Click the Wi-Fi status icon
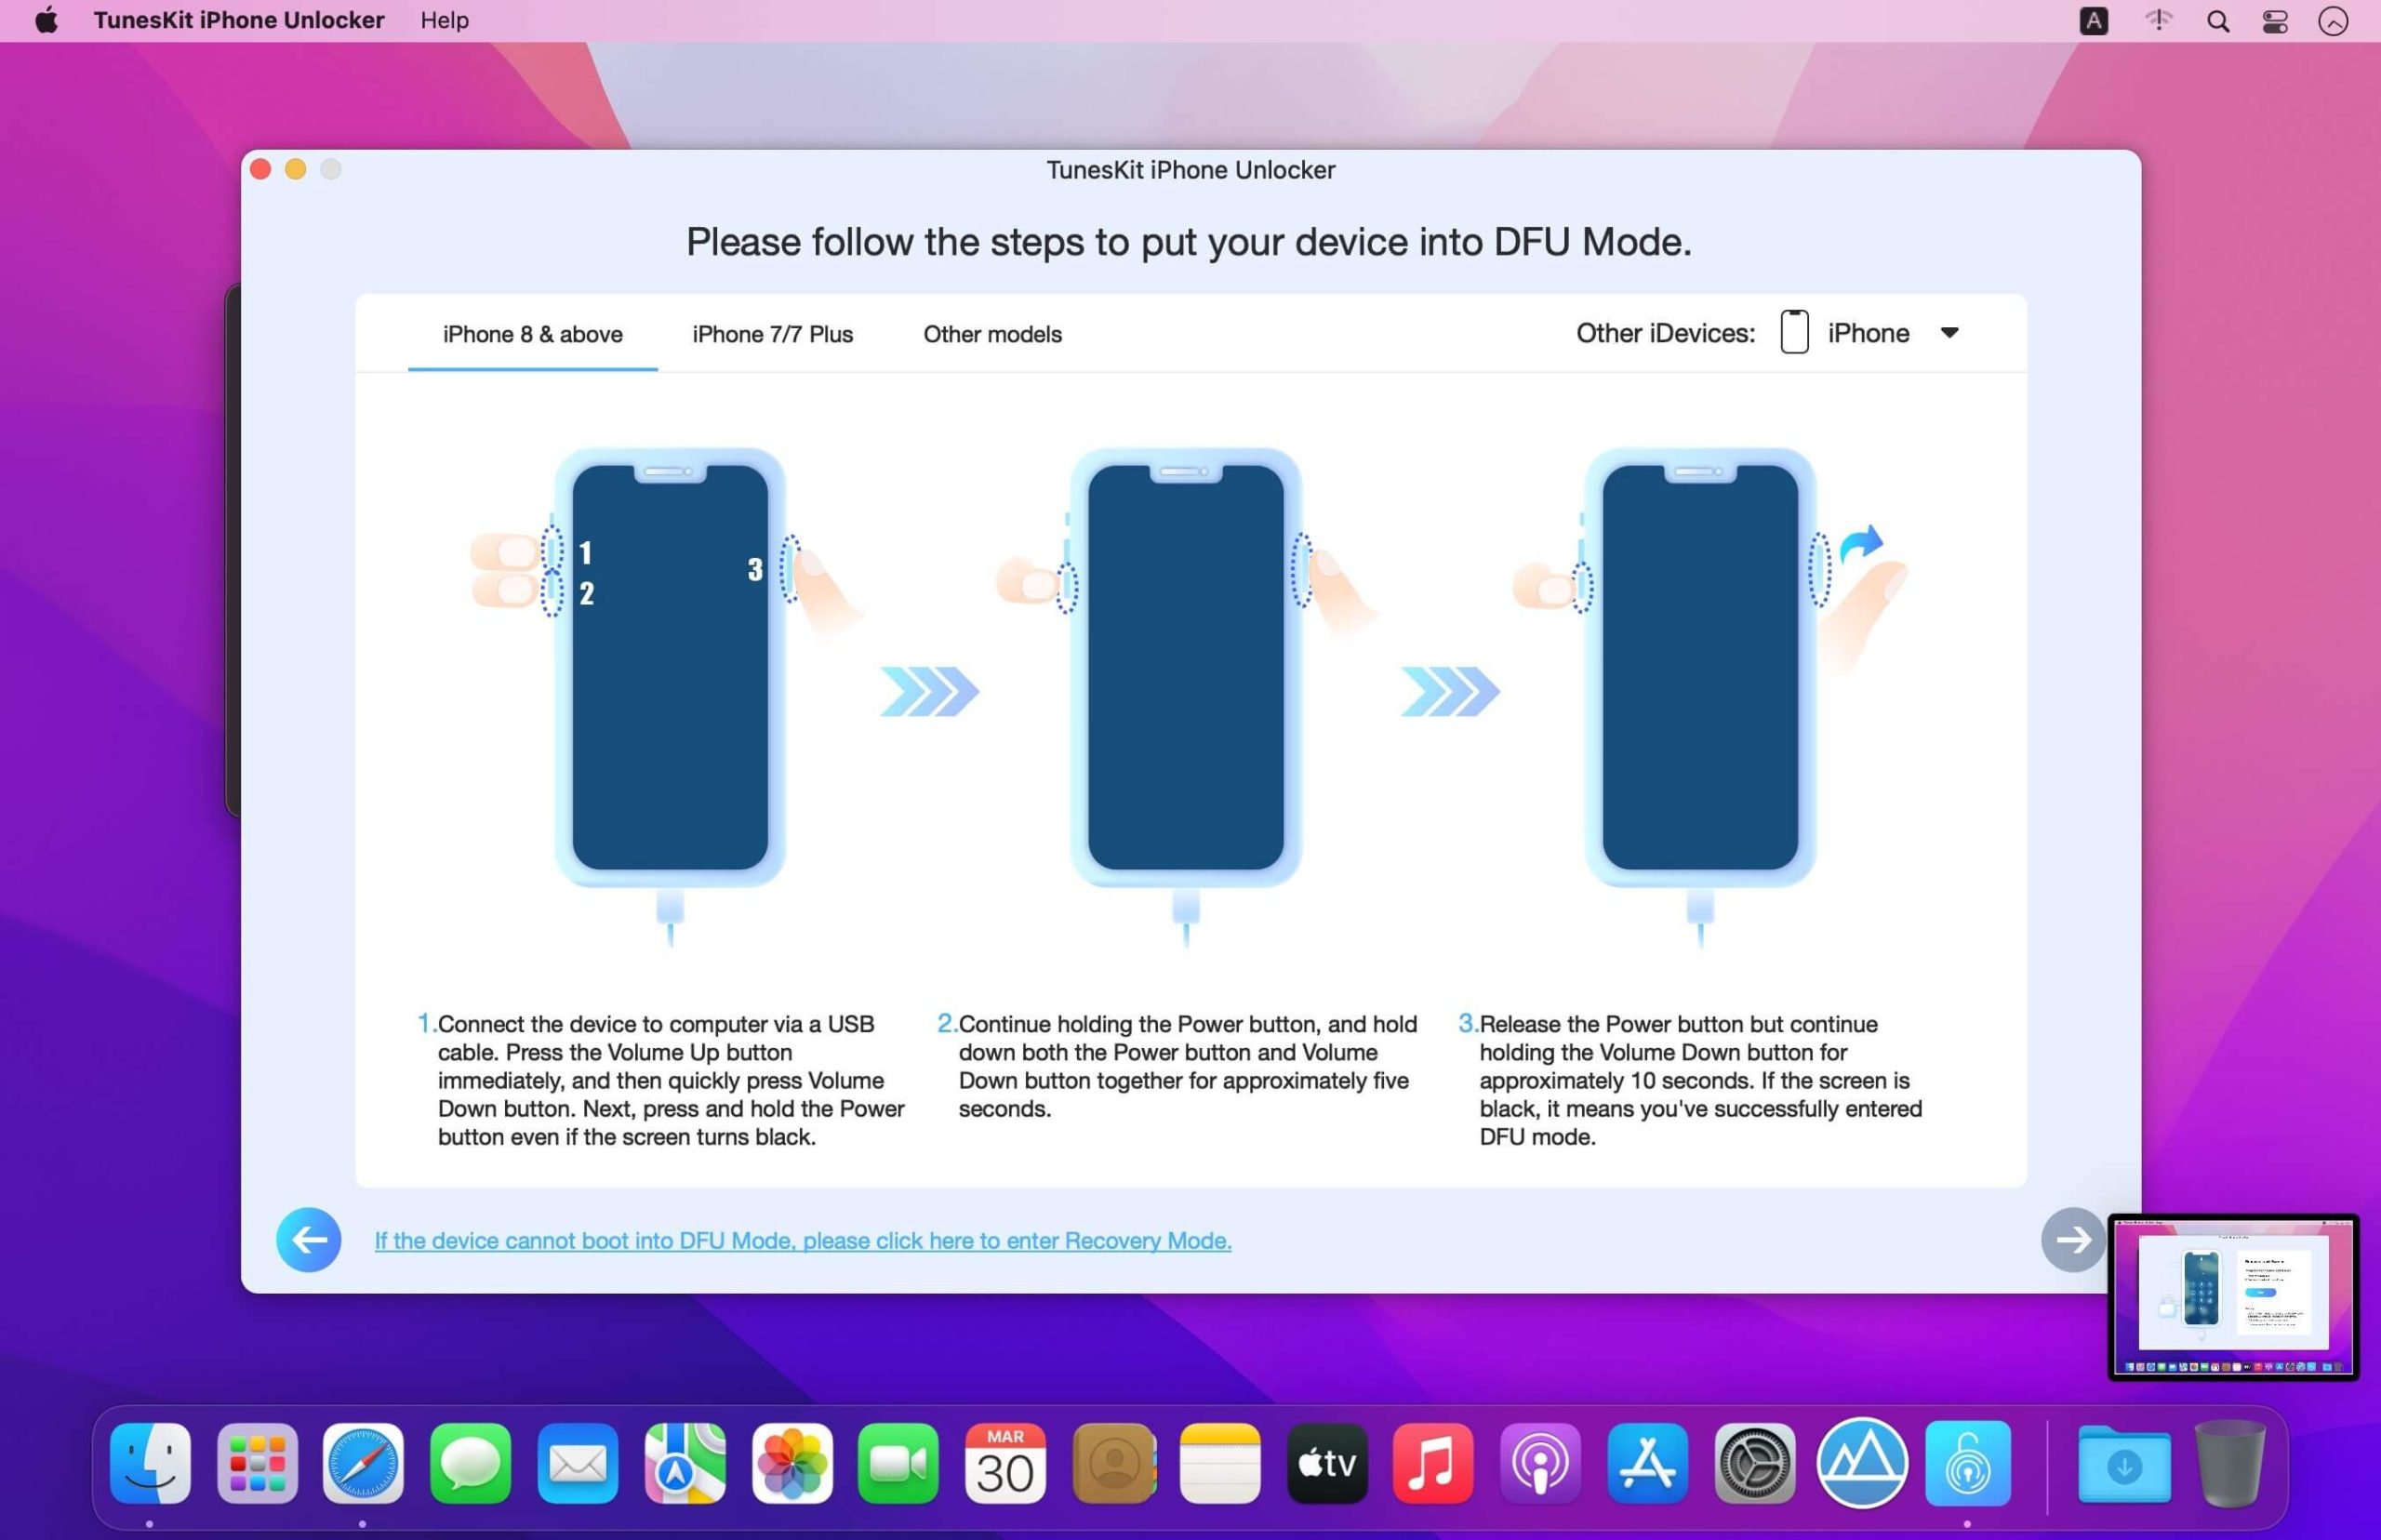The height and width of the screenshot is (1540, 2381). pyautogui.click(x=2158, y=20)
